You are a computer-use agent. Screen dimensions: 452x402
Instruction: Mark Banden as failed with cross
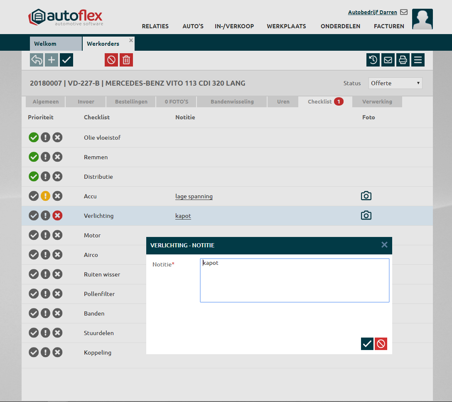[57, 313]
